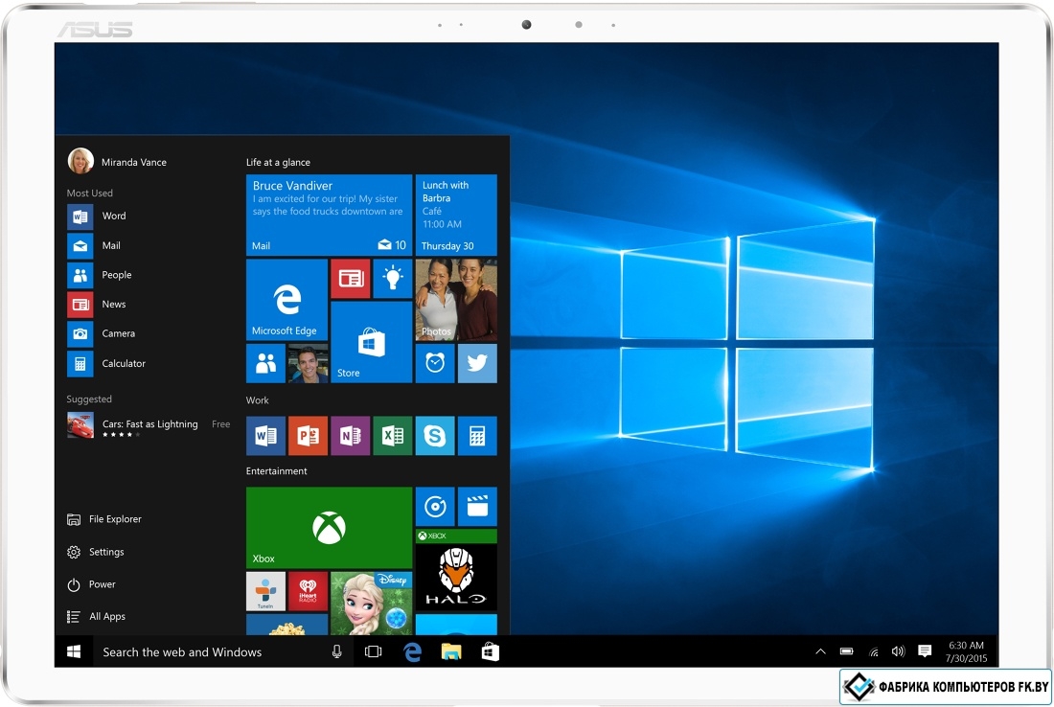Open Power options in the Start menu
The height and width of the screenshot is (707, 1054).
click(x=92, y=584)
